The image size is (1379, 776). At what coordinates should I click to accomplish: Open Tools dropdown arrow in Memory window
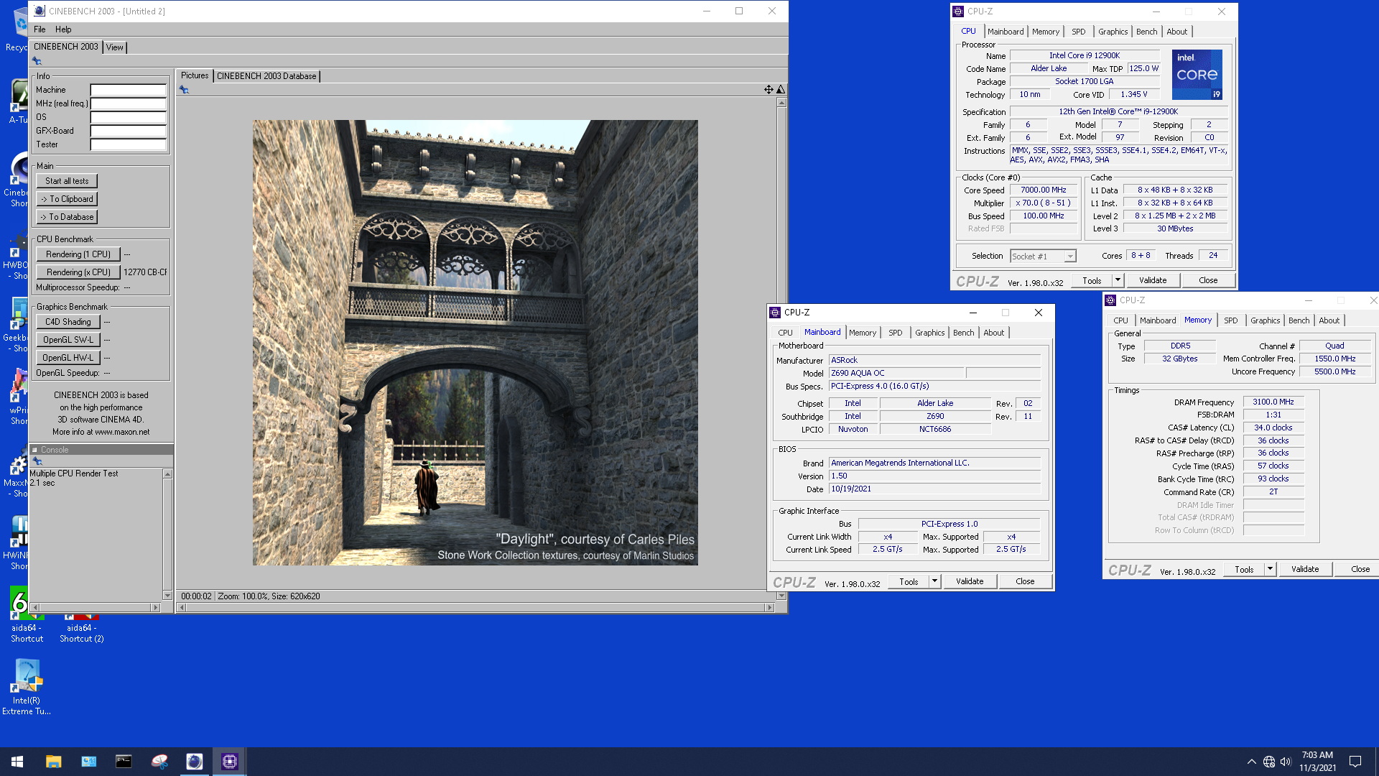coord(1270,569)
